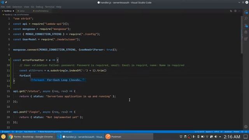Click the feedback smiley in status bar
The height and width of the screenshot is (140, 249).
tap(242, 132)
